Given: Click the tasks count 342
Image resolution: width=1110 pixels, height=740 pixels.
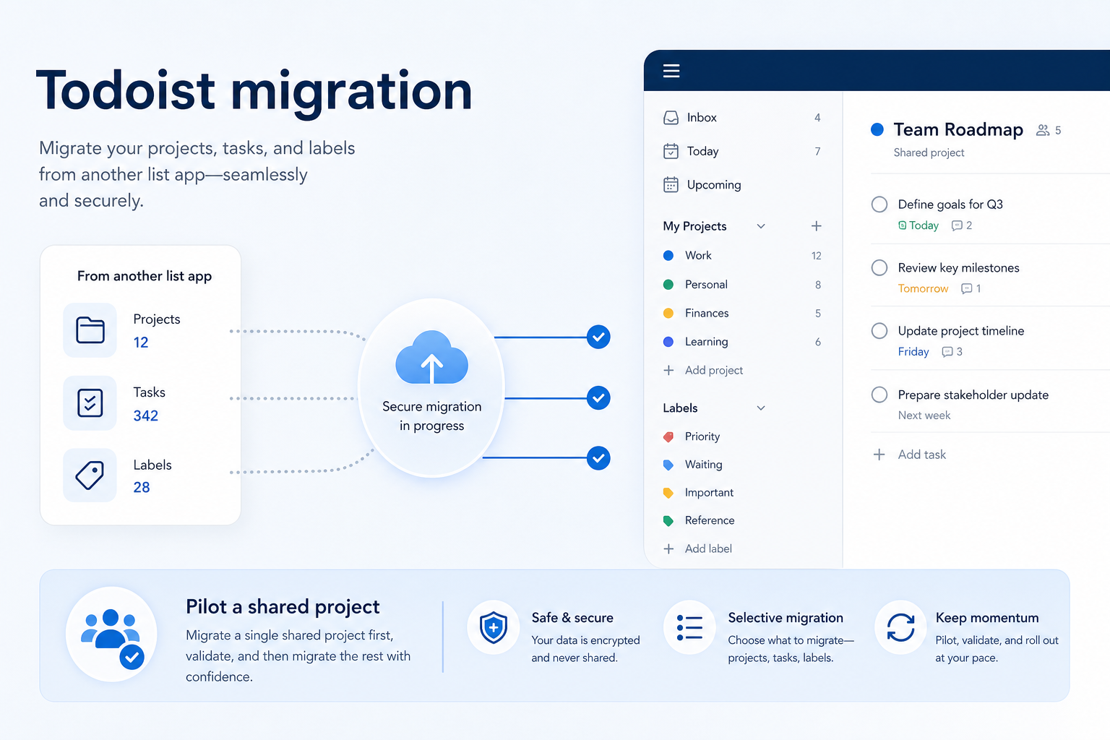Looking at the screenshot, I should pyautogui.click(x=146, y=416).
